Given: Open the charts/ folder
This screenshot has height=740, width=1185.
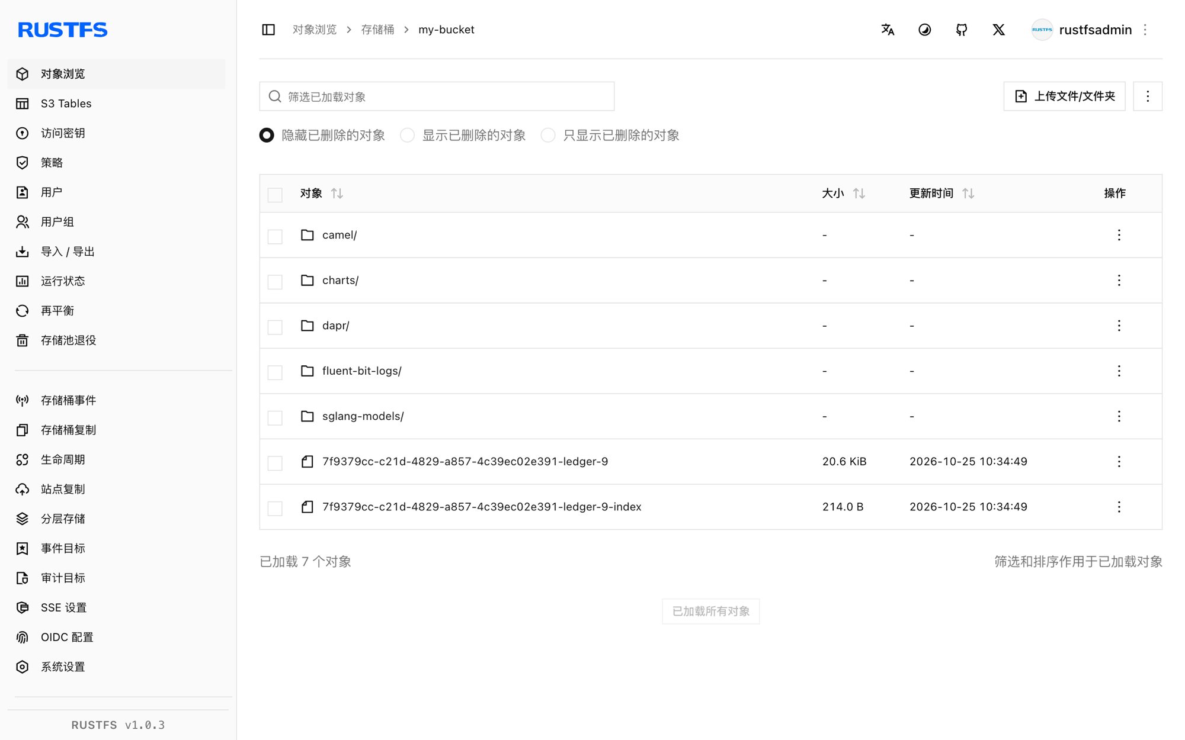Looking at the screenshot, I should coord(340,280).
